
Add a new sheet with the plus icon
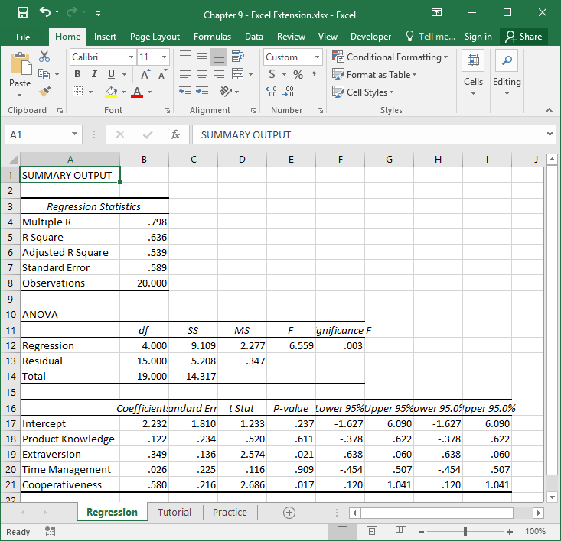point(289,513)
